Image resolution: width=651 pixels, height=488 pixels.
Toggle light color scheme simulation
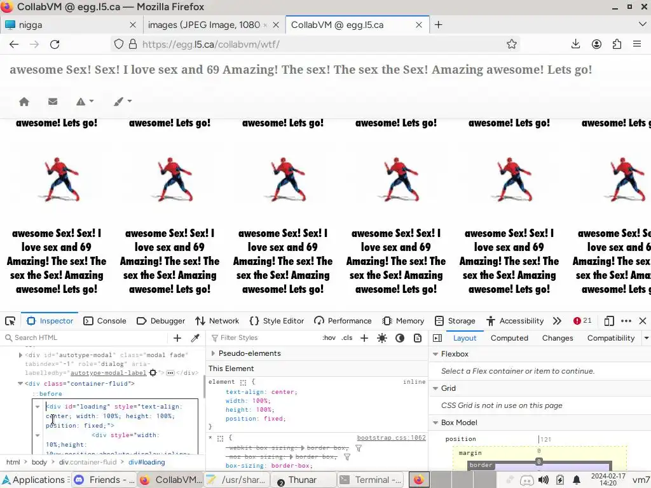[x=382, y=338]
